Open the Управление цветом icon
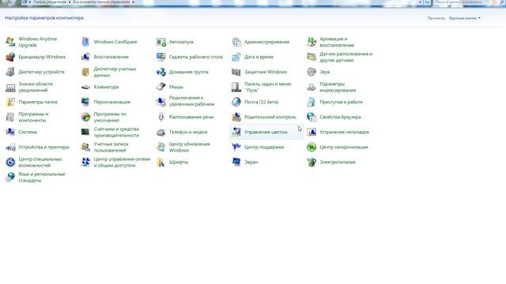Viewport: 506px width, 284px height. pos(236,132)
